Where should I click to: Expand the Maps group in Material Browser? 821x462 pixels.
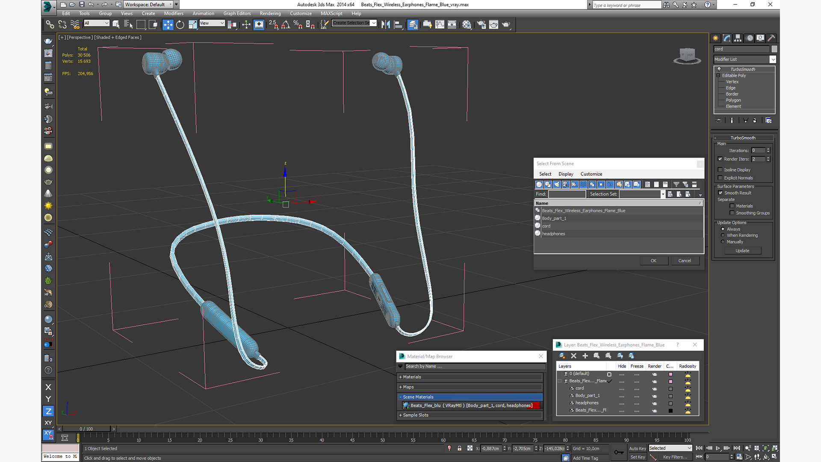[470, 387]
